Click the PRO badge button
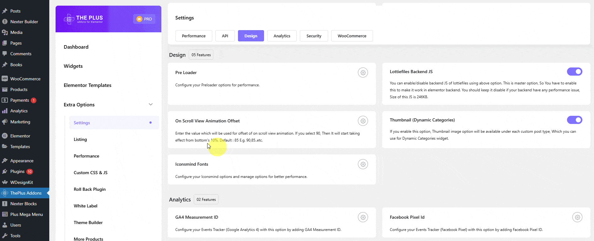The width and height of the screenshot is (594, 241). [x=144, y=19]
